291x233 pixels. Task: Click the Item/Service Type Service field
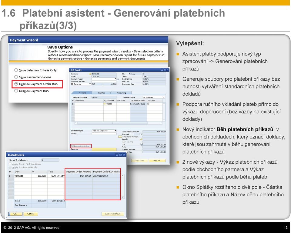click(104, 97)
